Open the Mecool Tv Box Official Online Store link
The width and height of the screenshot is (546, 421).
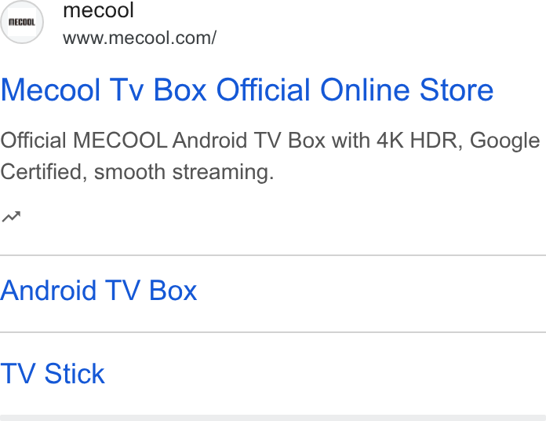(x=247, y=90)
